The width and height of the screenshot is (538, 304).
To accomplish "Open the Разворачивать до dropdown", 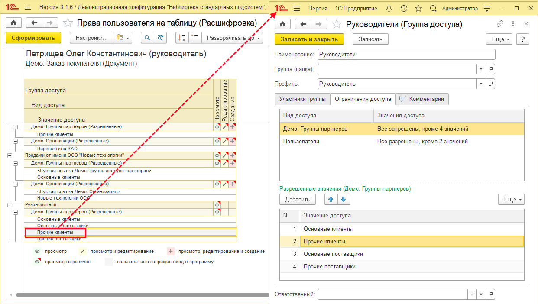I will point(233,38).
